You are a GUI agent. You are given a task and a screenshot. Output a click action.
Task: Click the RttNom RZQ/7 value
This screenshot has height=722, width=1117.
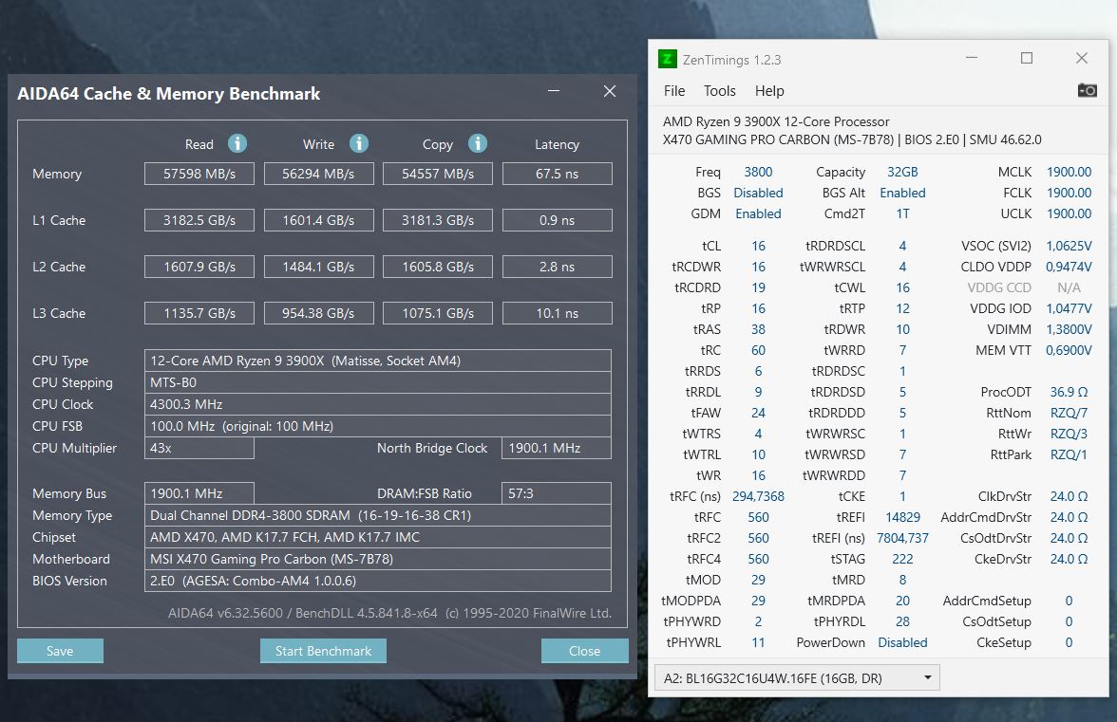(x=1069, y=413)
